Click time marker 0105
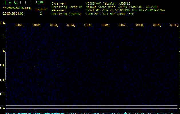The height and width of the screenshot is (114, 180). click(88, 25)
